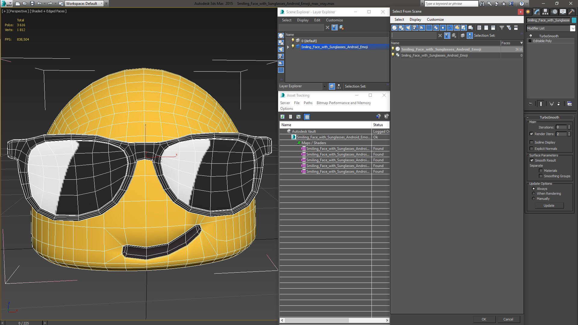578x325 pixels.
Task: Save the scene with the floppy icon
Action: pyautogui.click(x=32, y=4)
